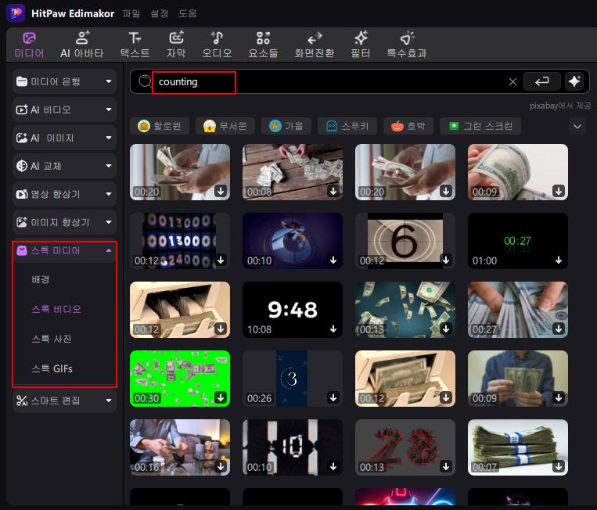597x510 pixels.
Task: Download the 00:09 rolled dollar bills clip
Action: [x=559, y=191]
